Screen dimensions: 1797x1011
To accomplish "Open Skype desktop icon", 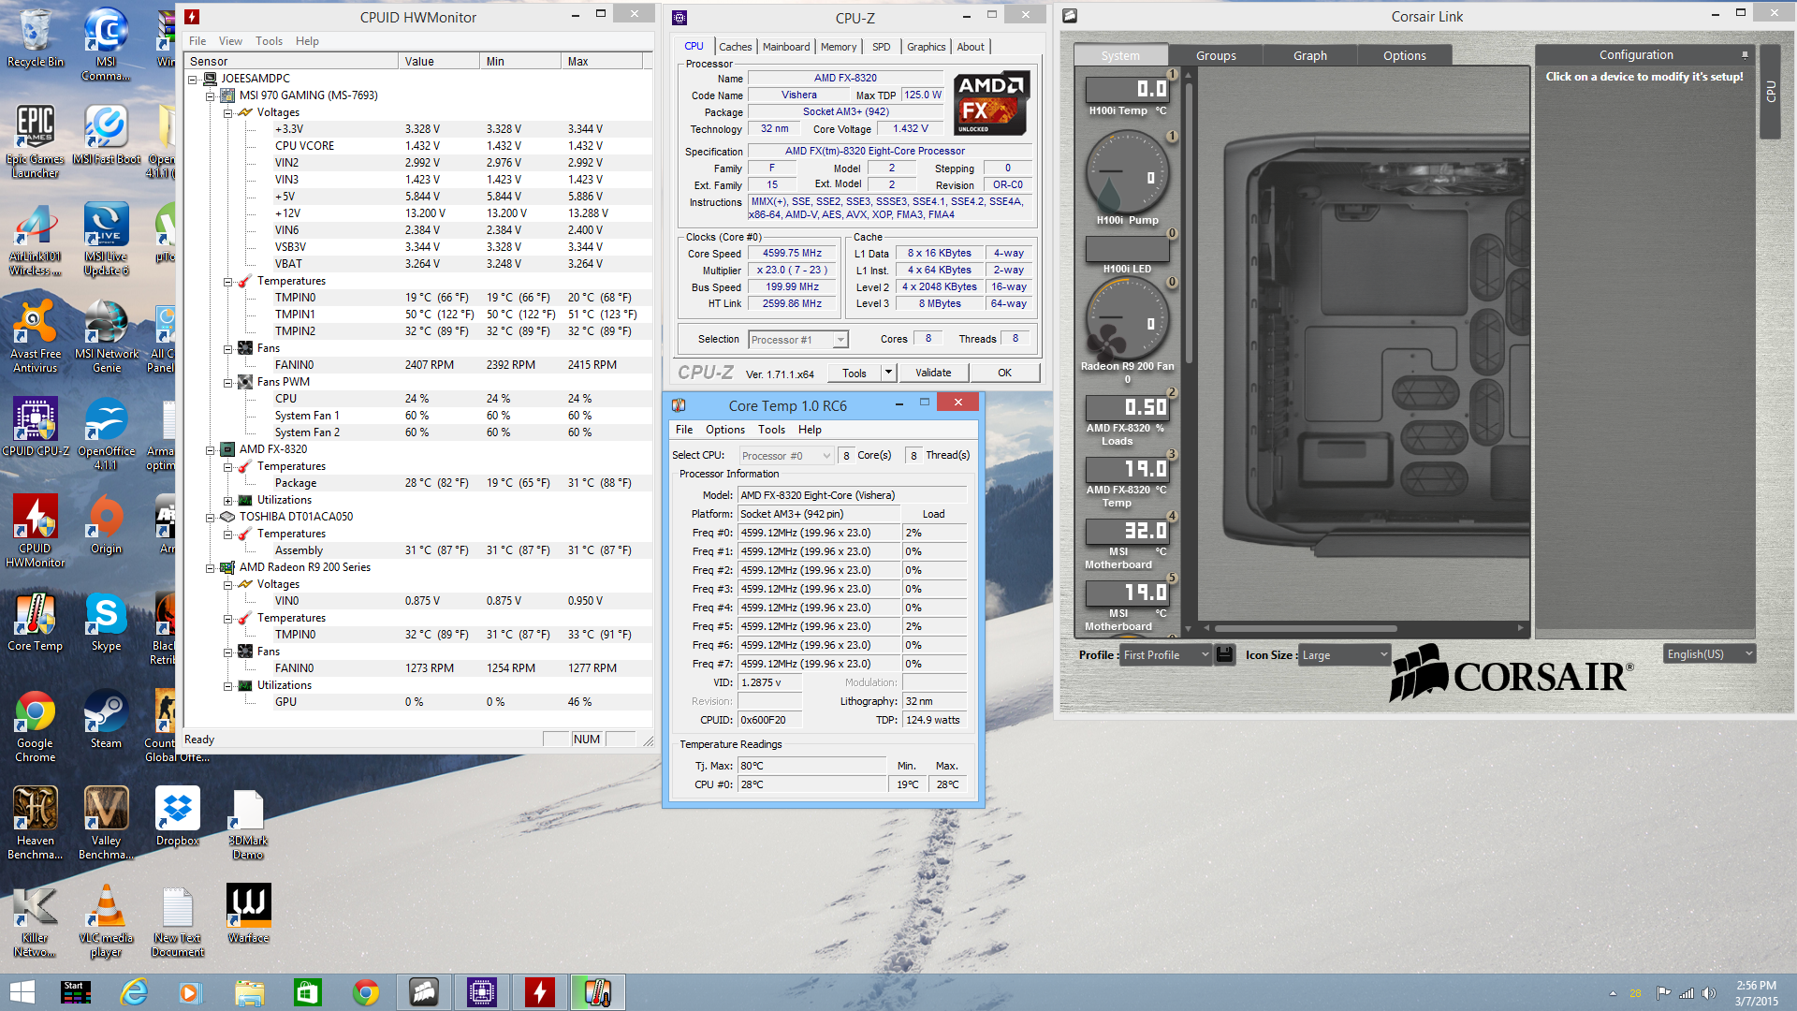I will coord(107,622).
